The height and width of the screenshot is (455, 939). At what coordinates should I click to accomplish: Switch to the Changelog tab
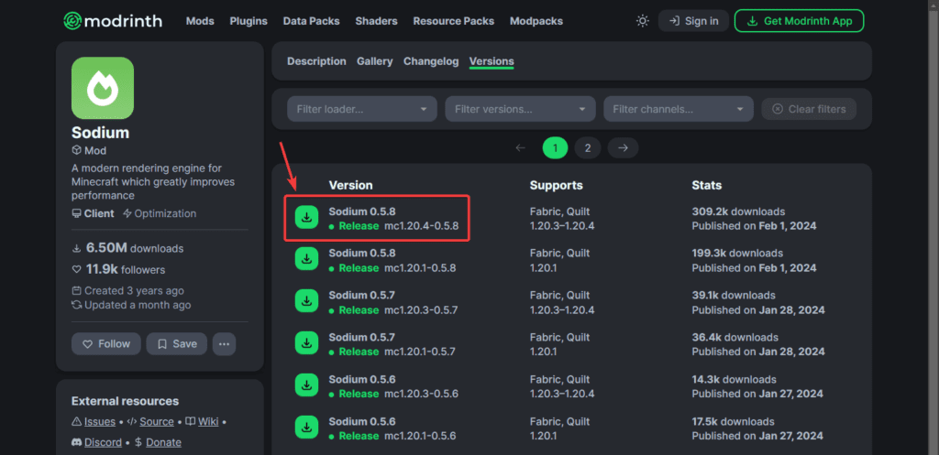coord(431,61)
